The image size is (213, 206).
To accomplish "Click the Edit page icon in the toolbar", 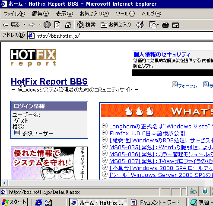I will pos(176,25).
